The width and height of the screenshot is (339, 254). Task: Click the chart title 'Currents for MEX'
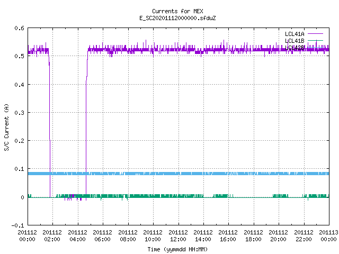click(177, 11)
